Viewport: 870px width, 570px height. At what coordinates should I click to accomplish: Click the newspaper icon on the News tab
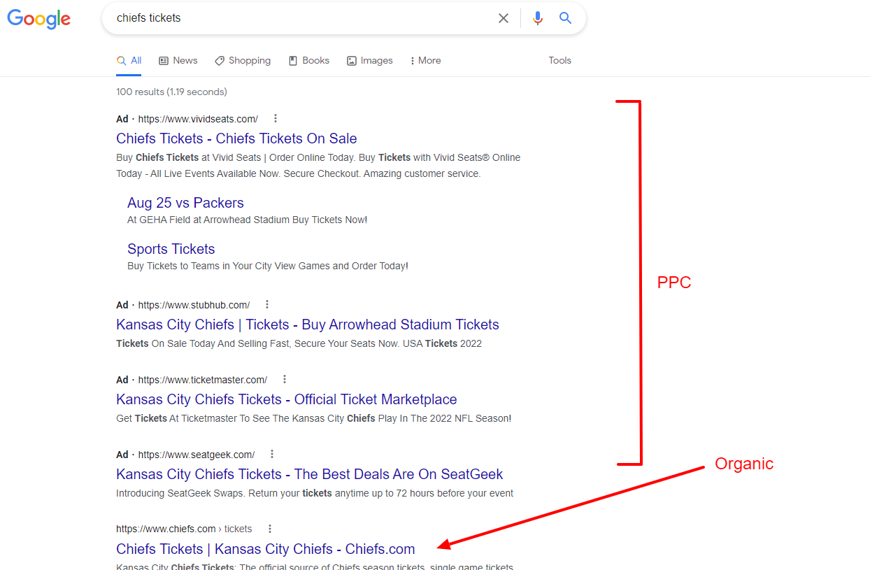[x=162, y=60]
